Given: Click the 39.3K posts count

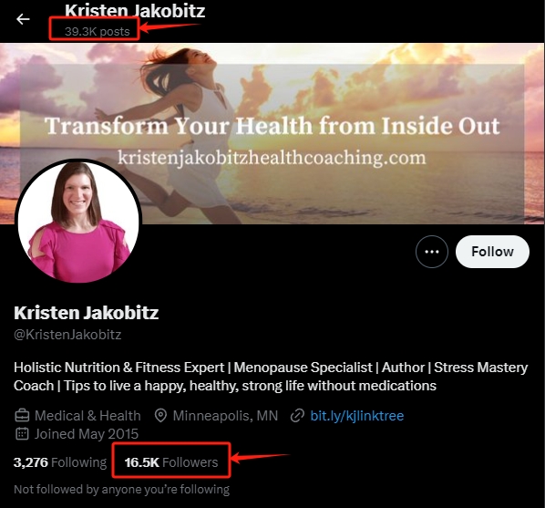Looking at the screenshot, I should coord(97,32).
